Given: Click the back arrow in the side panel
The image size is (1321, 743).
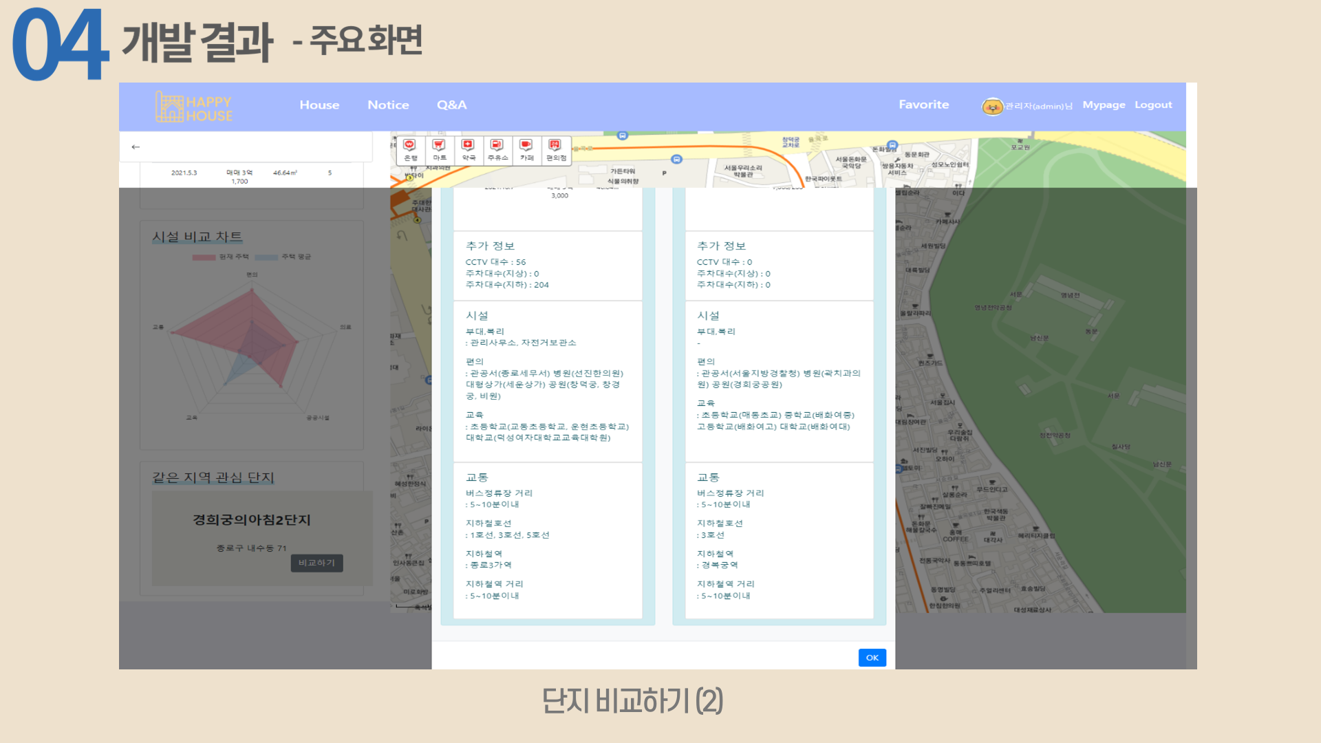Looking at the screenshot, I should coord(136,147).
